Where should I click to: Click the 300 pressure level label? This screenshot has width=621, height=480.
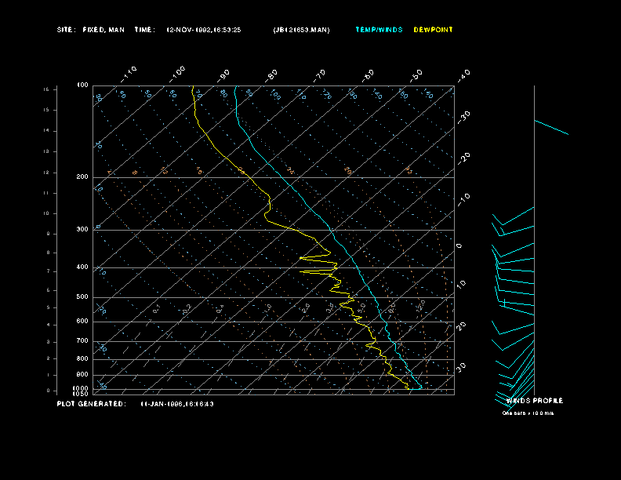[x=82, y=230]
